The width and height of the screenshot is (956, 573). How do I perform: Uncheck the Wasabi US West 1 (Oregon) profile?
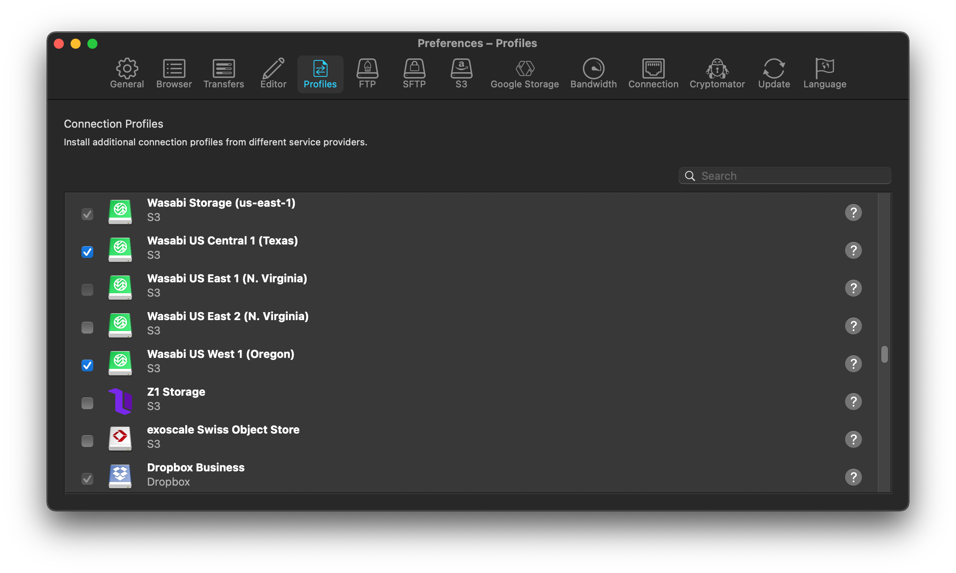tap(87, 365)
